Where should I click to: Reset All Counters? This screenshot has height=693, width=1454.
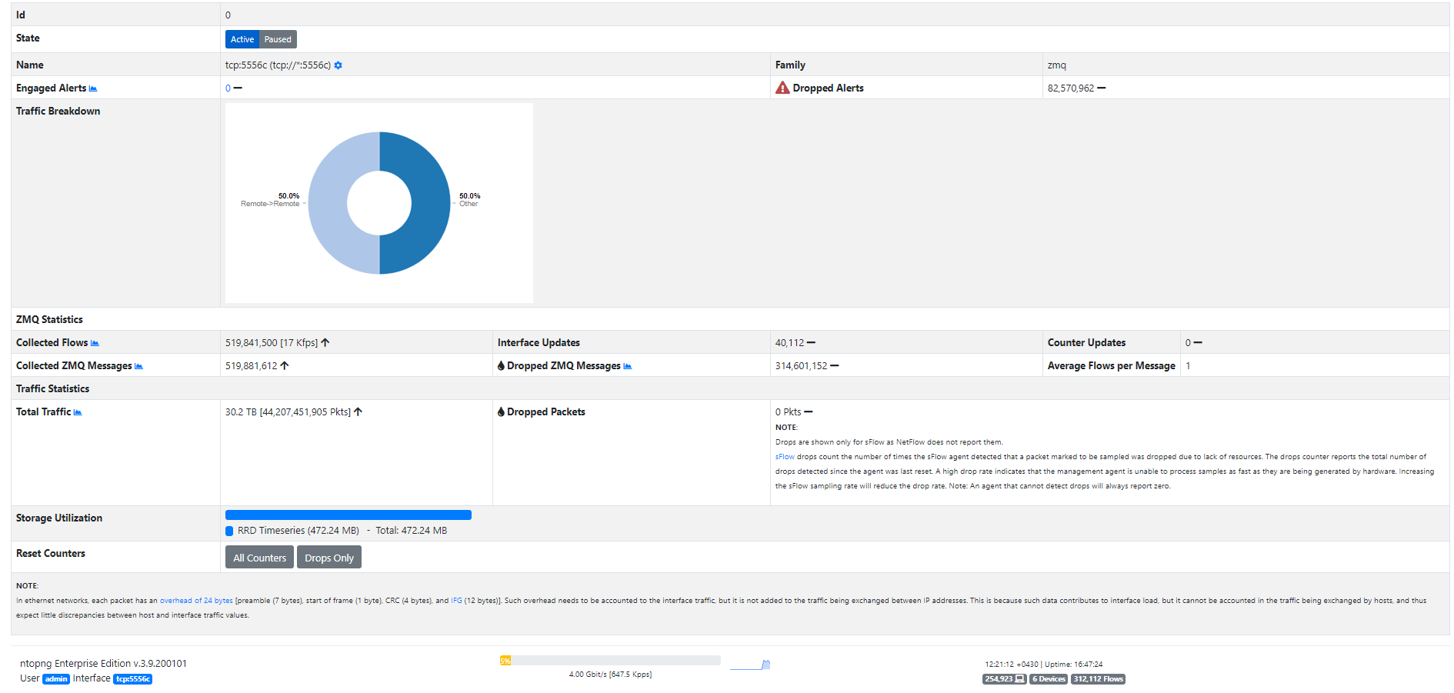click(x=259, y=558)
